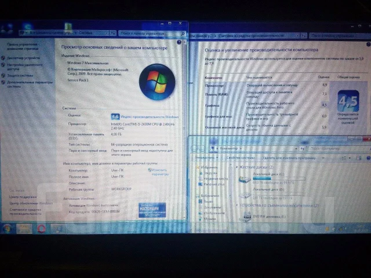Select Музыка library in navigation pane
Image resolution: width=371 pixels, height=278 pixels.
[210, 219]
